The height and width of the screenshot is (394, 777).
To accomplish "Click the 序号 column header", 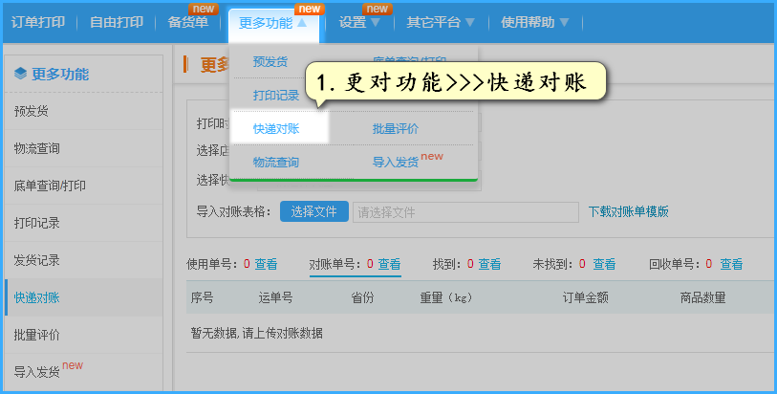I will [x=203, y=297].
